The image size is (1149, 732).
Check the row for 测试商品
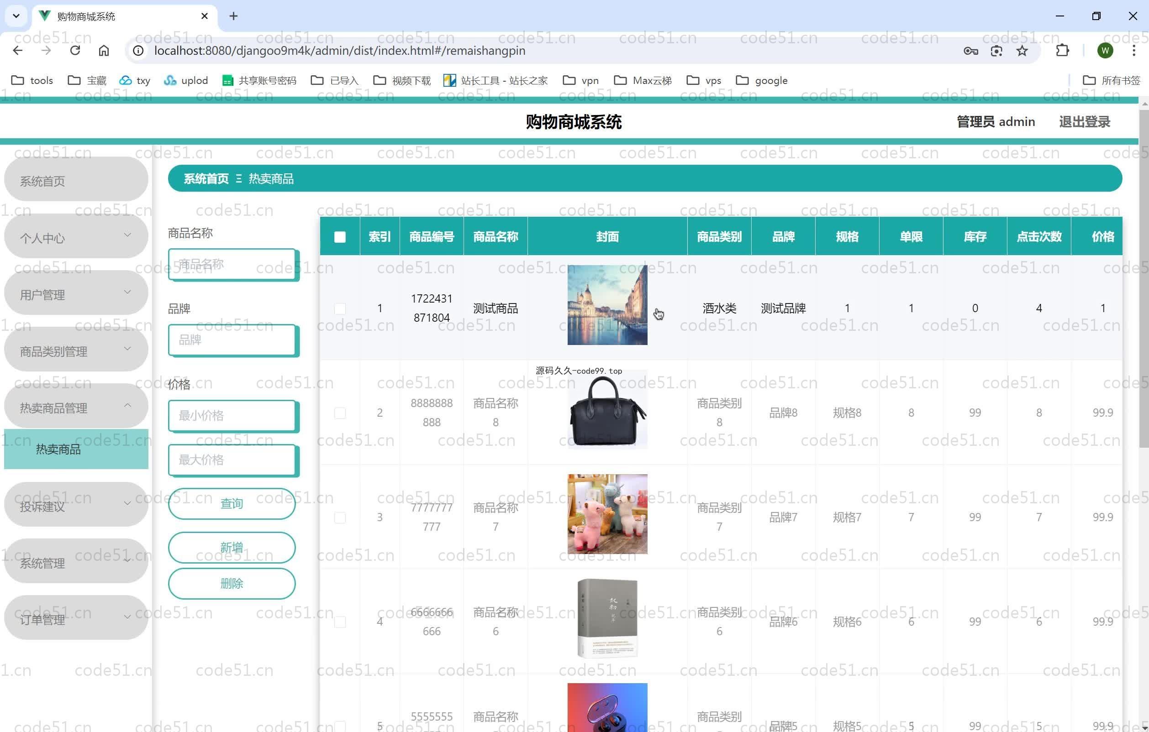pos(340,308)
